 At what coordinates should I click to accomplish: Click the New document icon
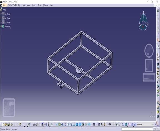(x=3, y=124)
